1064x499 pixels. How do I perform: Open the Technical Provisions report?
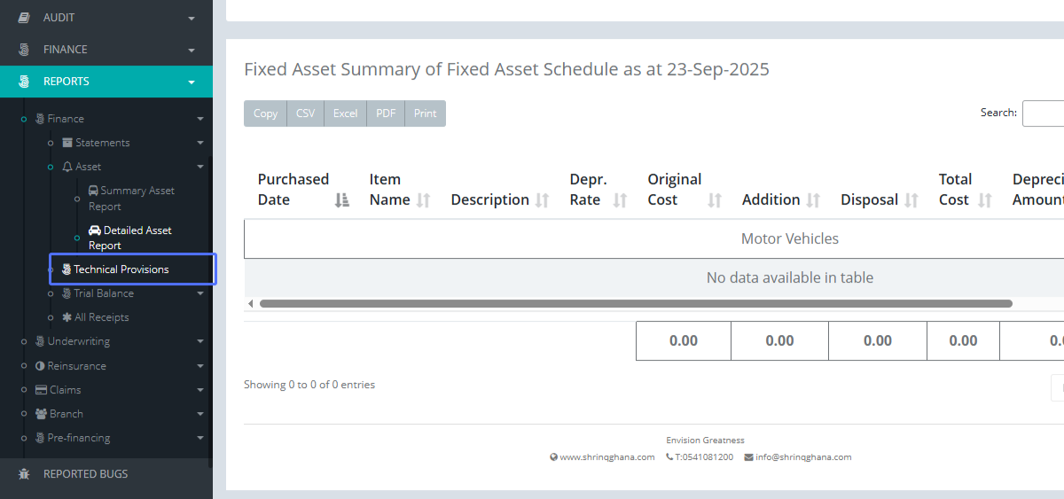[121, 269]
